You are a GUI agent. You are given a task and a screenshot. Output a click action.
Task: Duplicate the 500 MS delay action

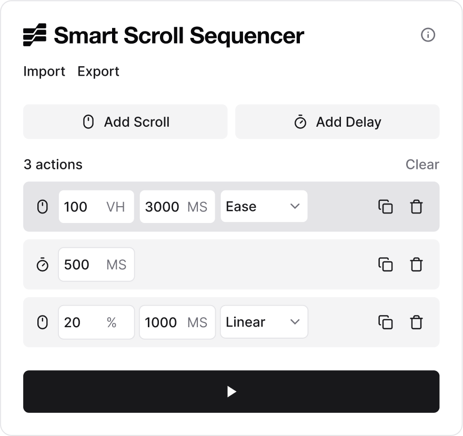(x=386, y=265)
